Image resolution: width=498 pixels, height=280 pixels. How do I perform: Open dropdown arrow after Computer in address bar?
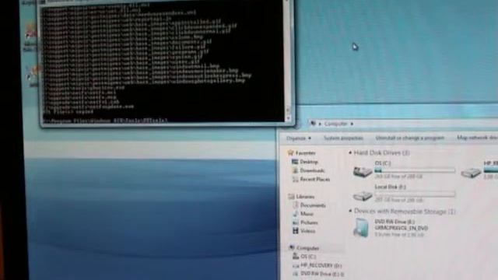[352, 124]
